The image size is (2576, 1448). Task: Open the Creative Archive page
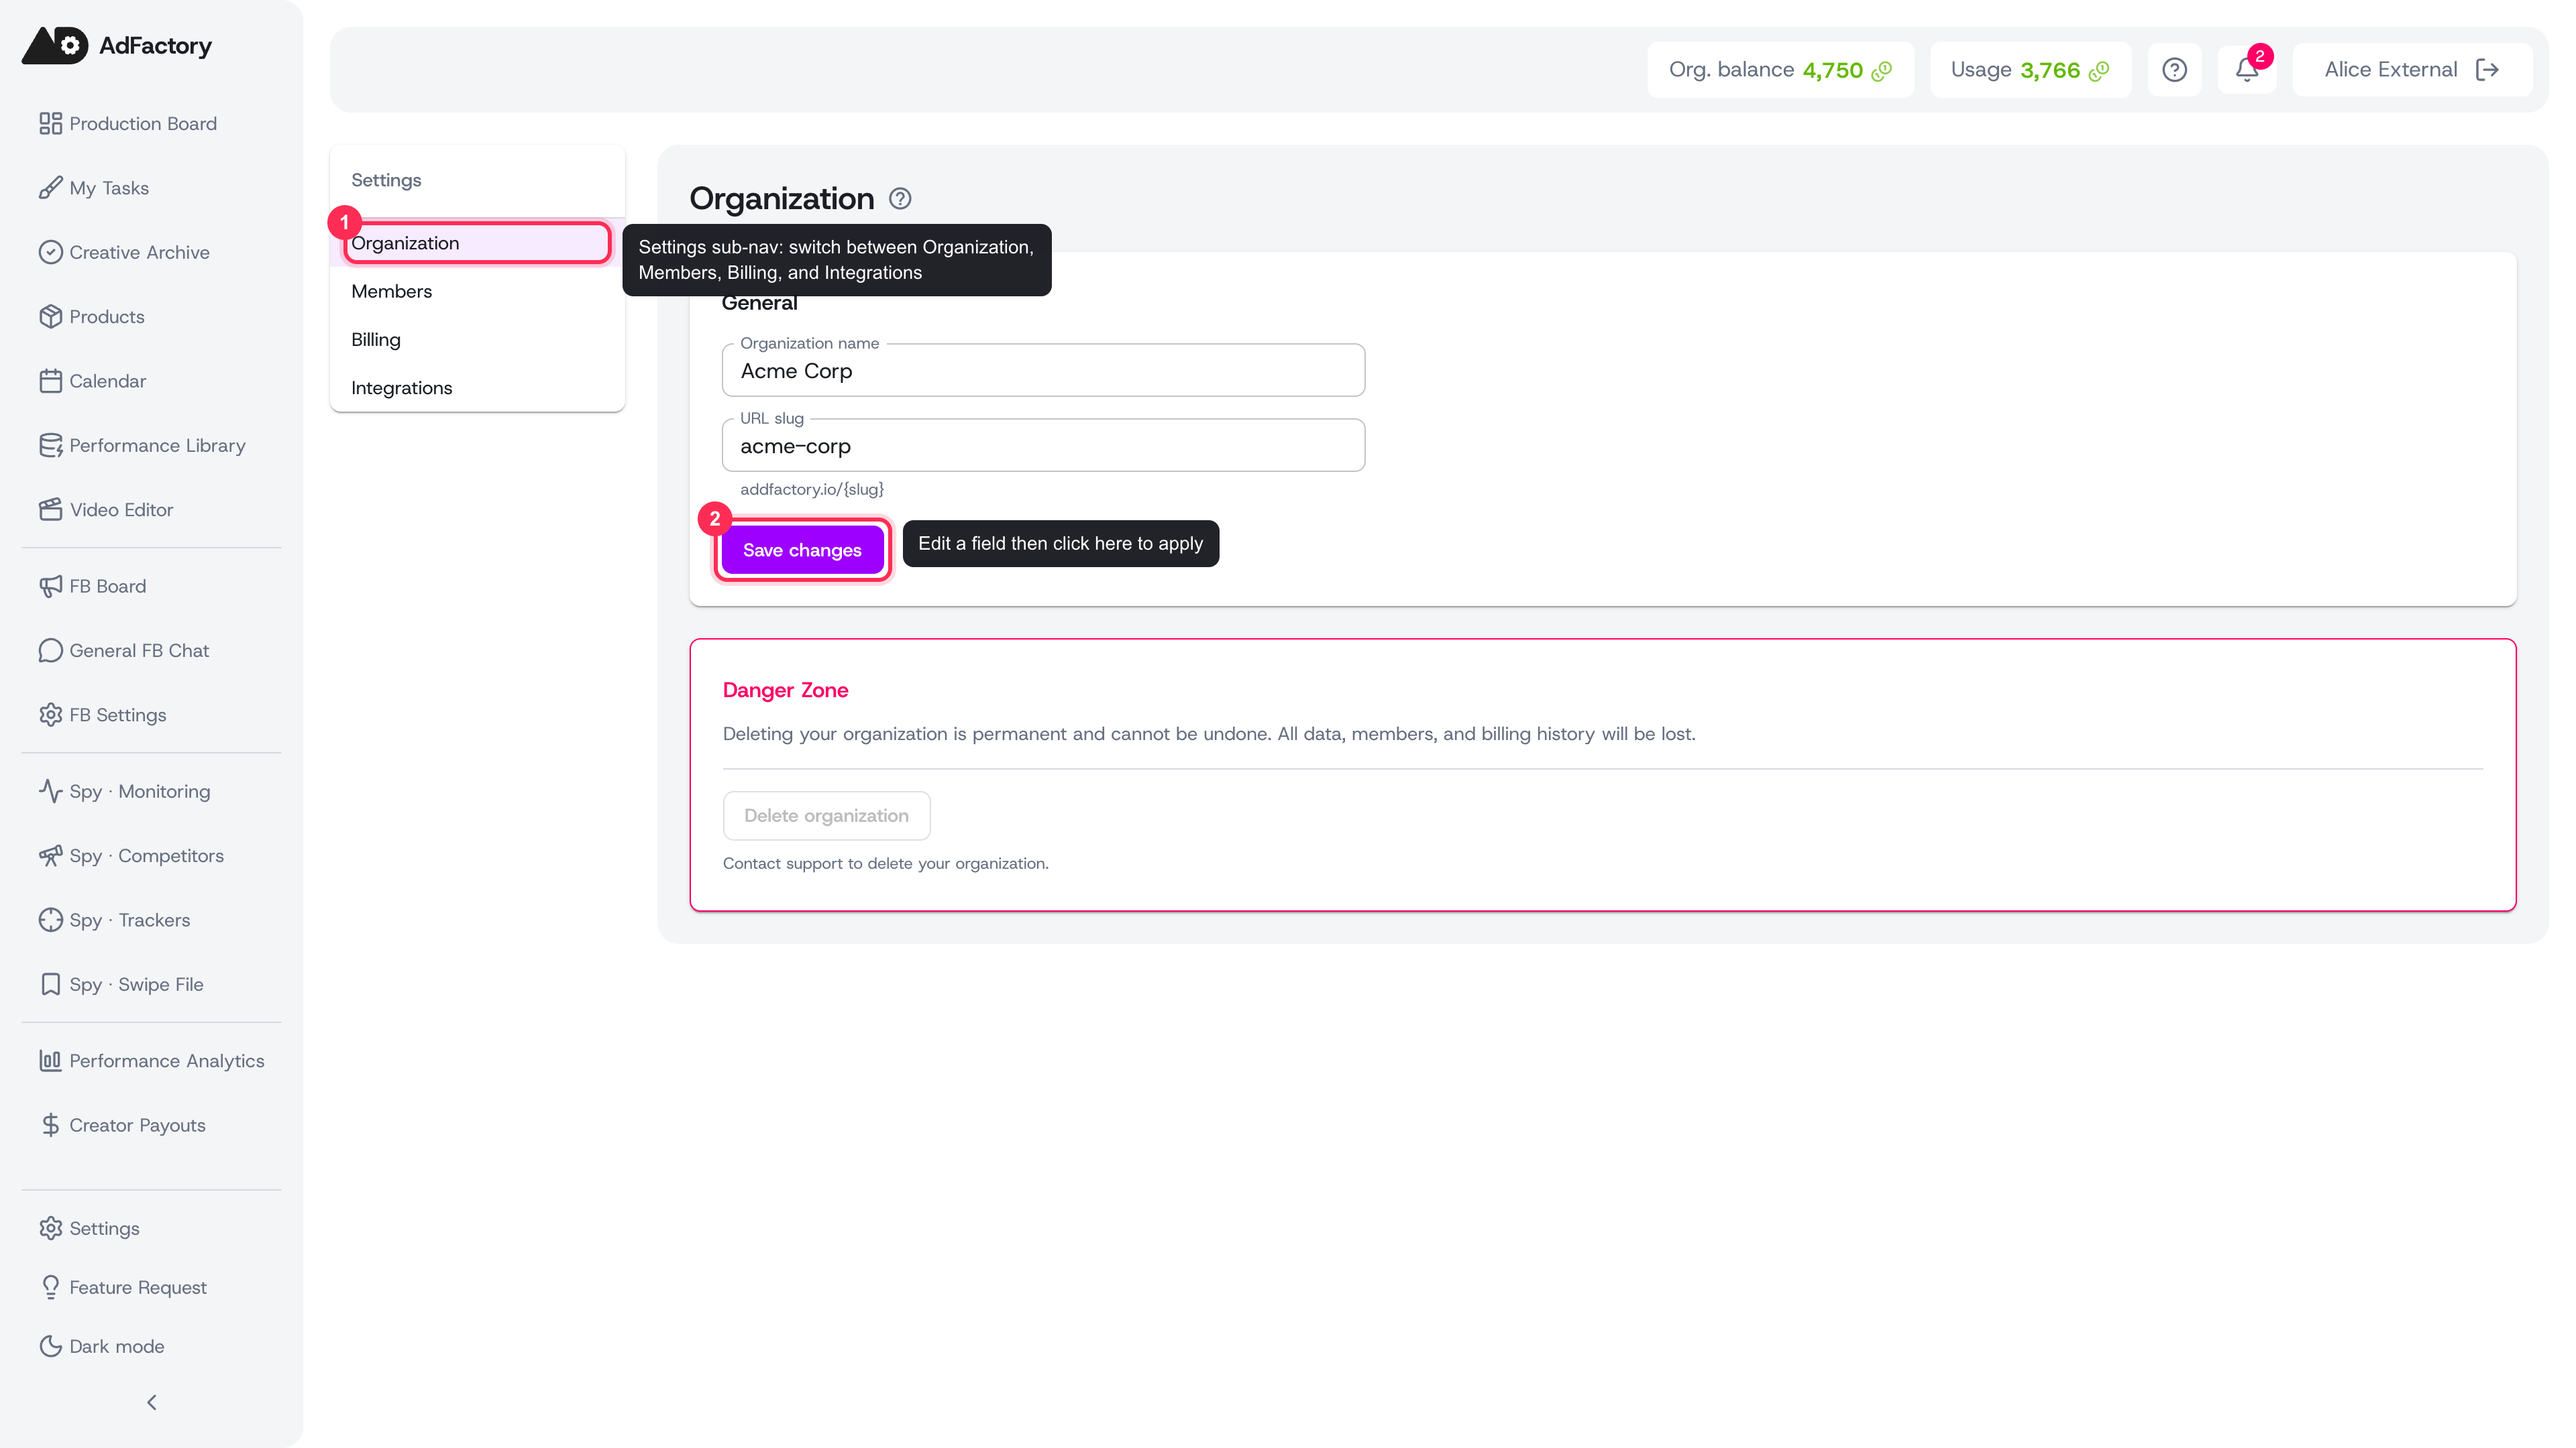click(x=139, y=252)
